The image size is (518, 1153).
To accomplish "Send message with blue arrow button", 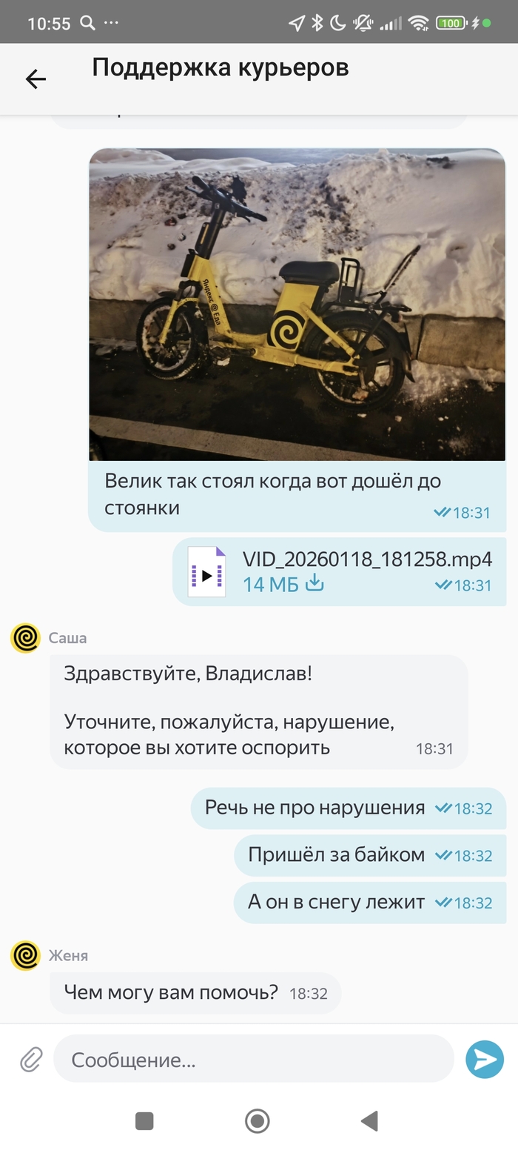I will pyautogui.click(x=485, y=1060).
